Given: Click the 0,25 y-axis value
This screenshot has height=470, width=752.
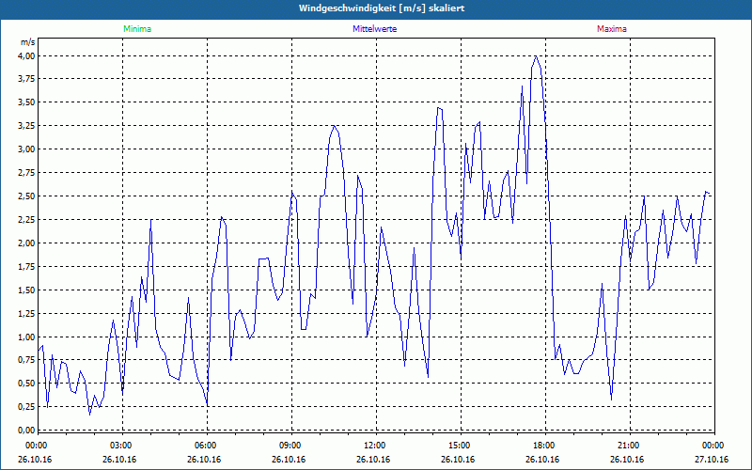Looking at the screenshot, I should [x=27, y=407].
